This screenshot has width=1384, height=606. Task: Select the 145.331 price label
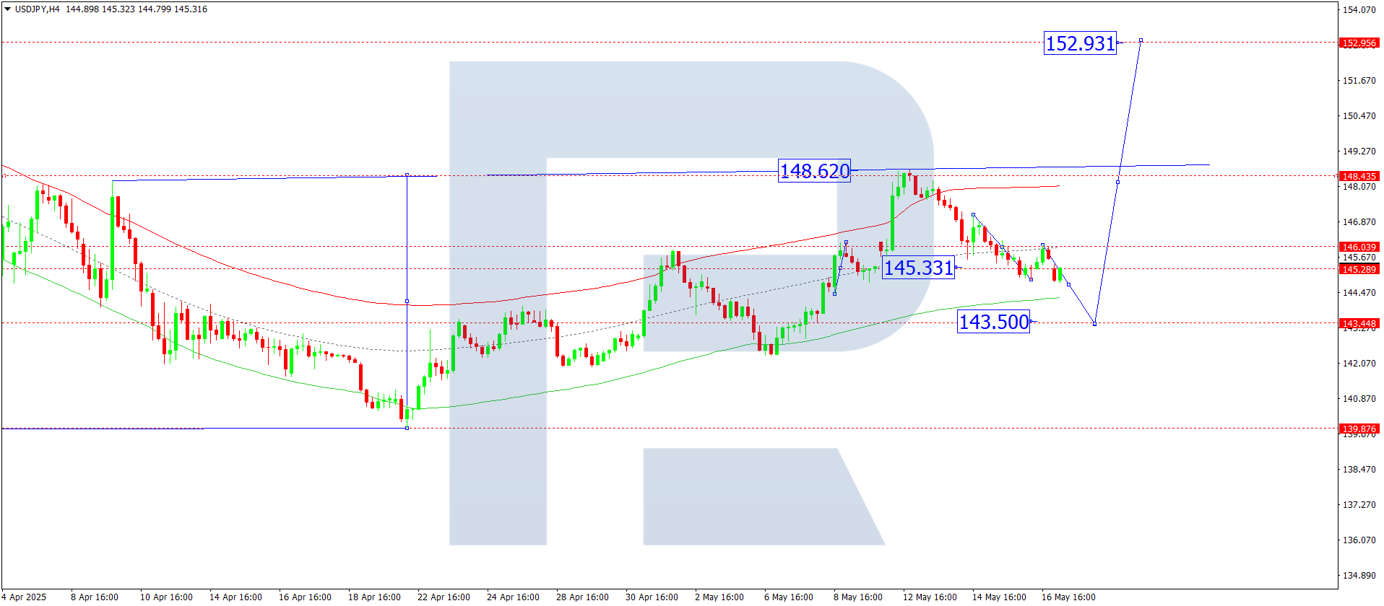[919, 268]
